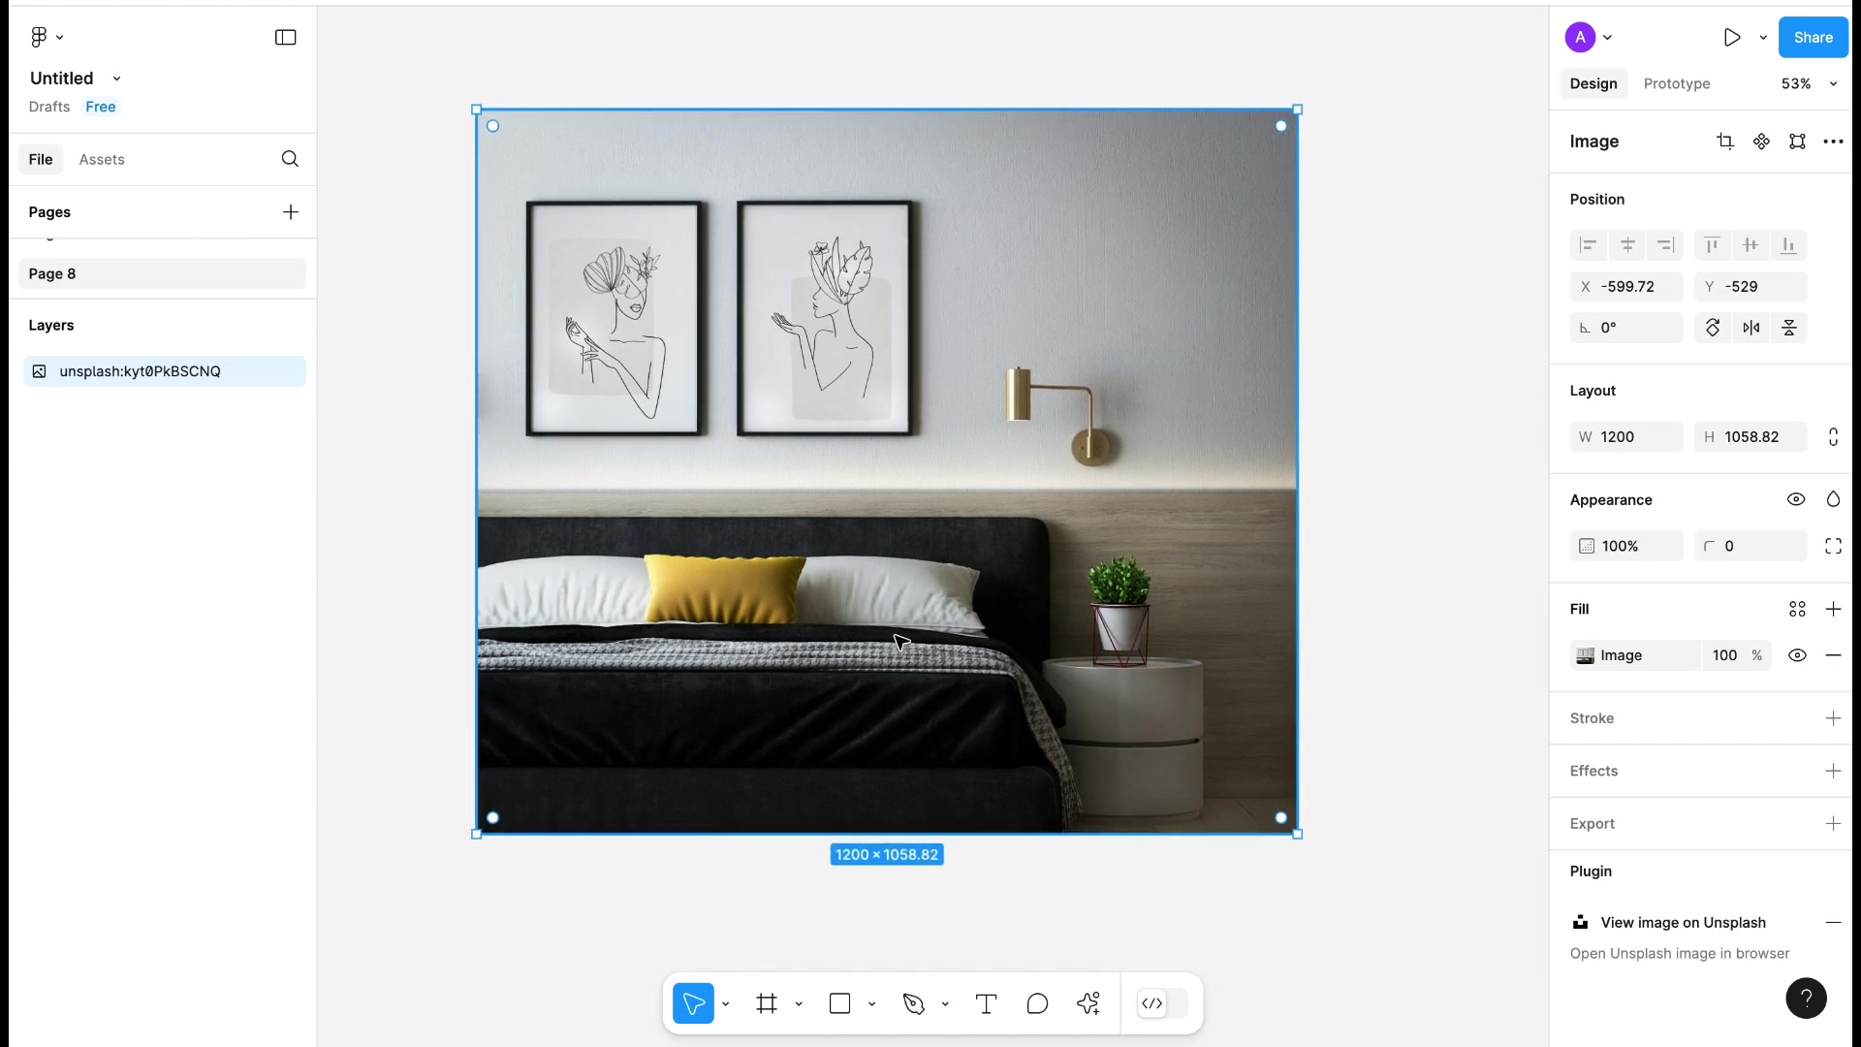Viewport: 1861px width, 1047px height.
Task: Add an export setting with plus
Action: [1833, 823]
